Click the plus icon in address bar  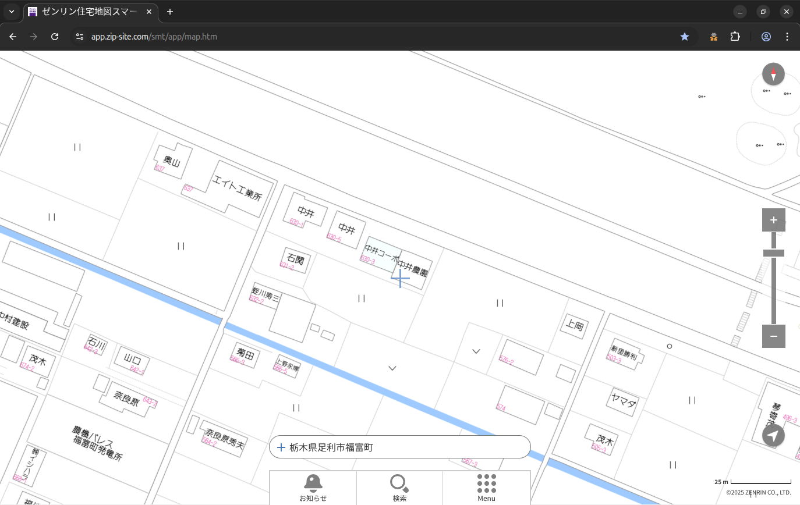pyautogui.click(x=281, y=447)
